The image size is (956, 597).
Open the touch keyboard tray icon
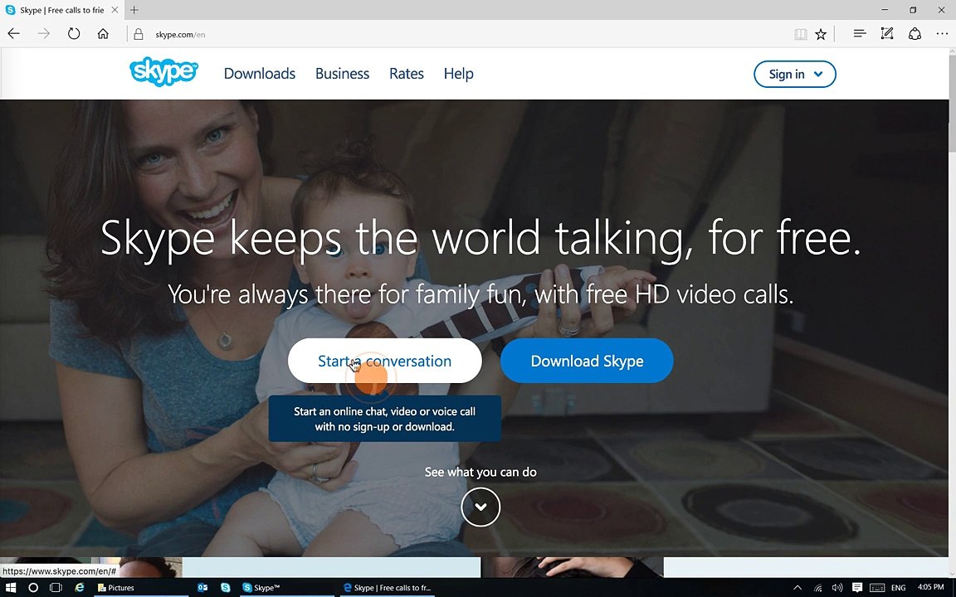(876, 587)
